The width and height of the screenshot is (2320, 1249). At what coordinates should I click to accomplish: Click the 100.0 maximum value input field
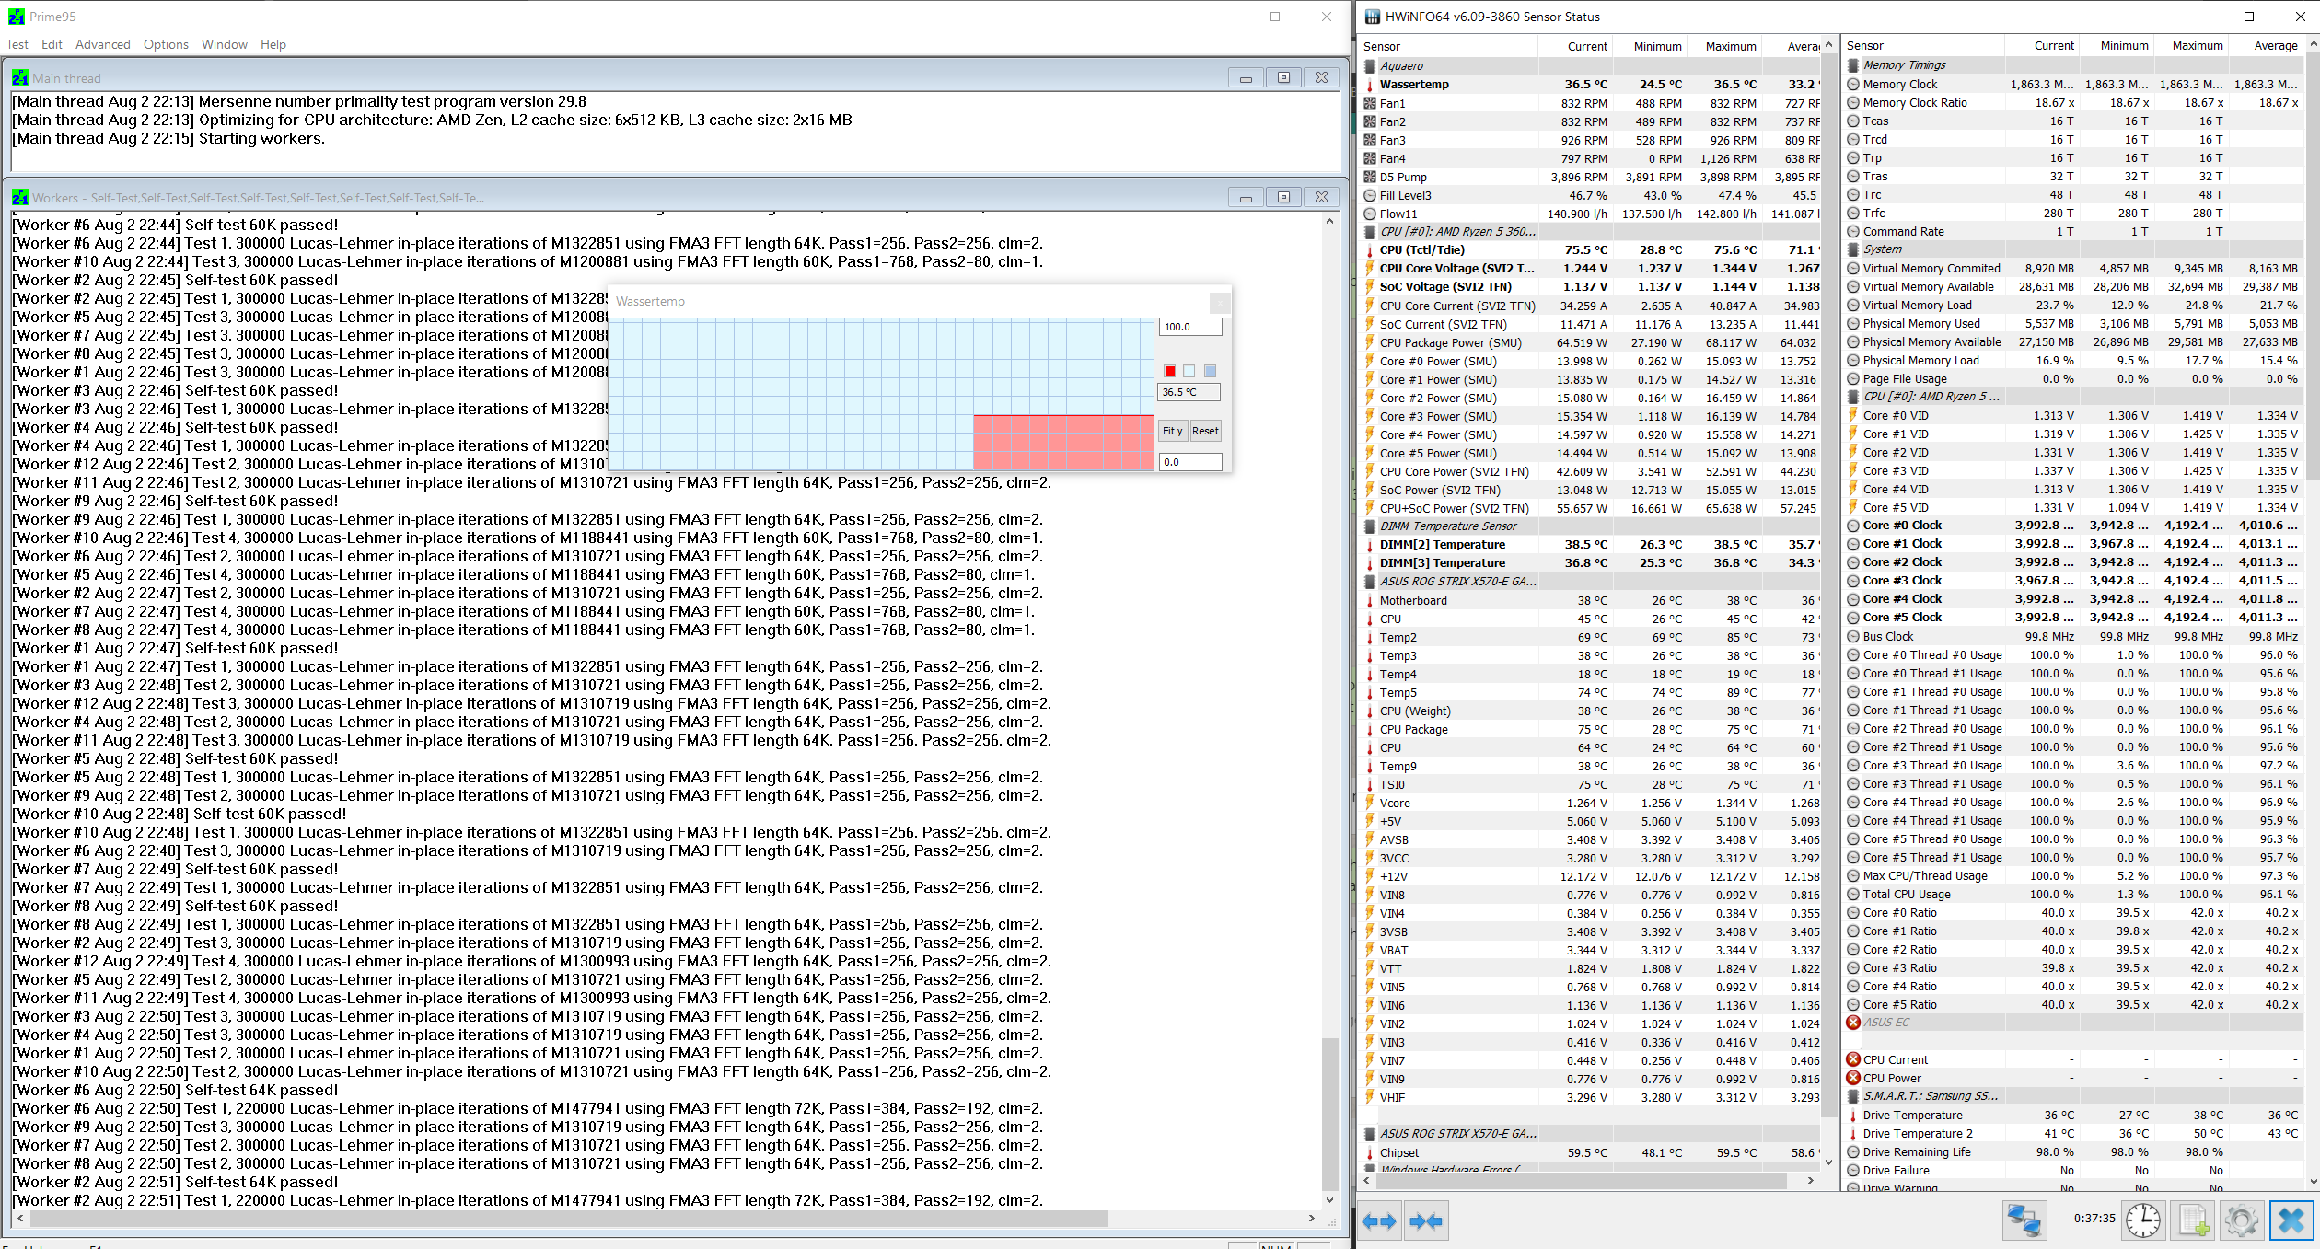click(1189, 327)
